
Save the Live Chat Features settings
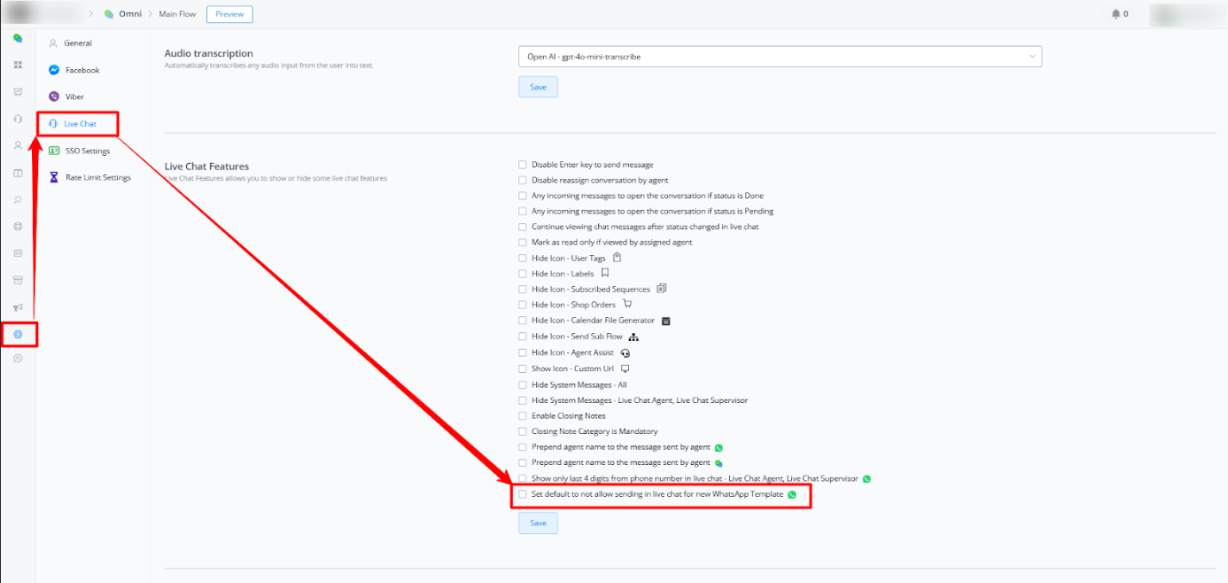538,523
